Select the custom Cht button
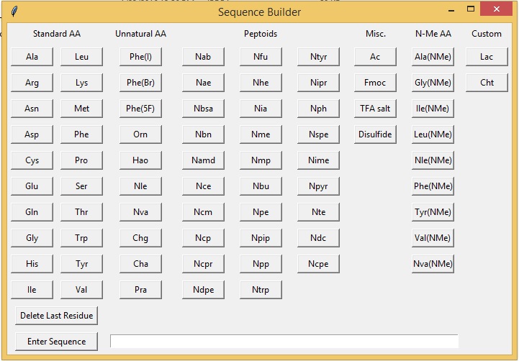 point(487,83)
